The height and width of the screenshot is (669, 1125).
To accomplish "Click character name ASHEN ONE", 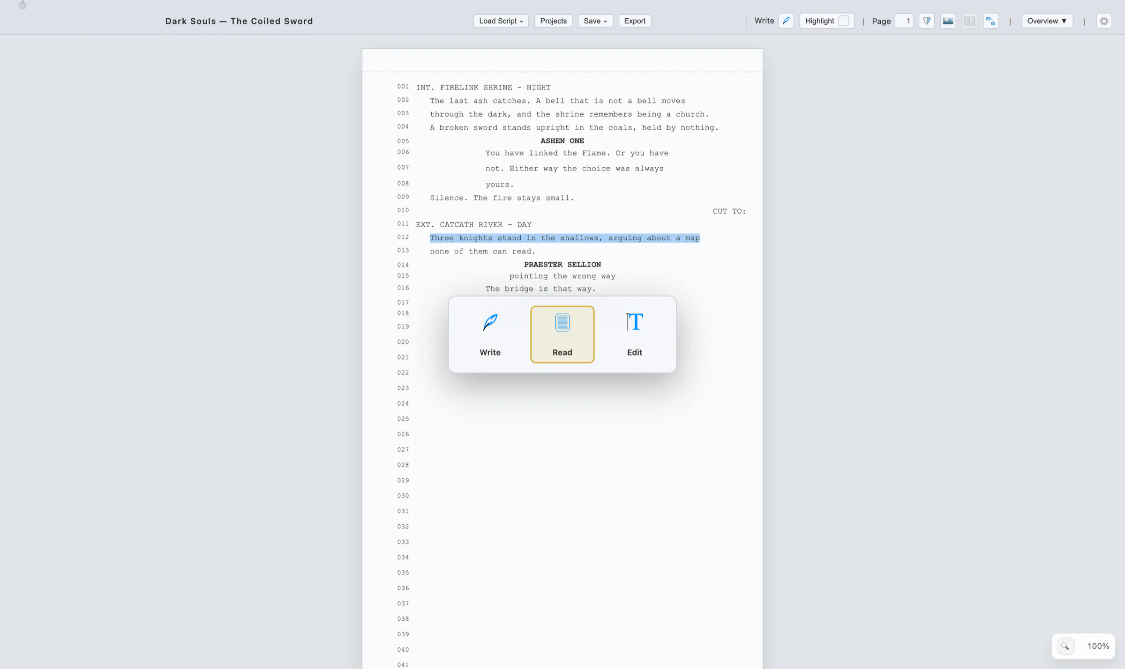I will [x=562, y=141].
